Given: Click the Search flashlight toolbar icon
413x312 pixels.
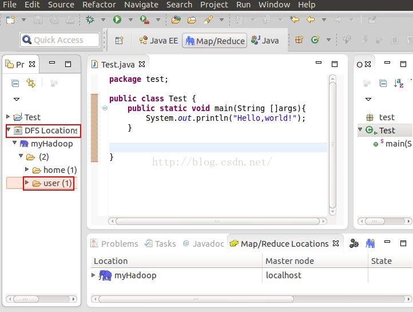Looking at the screenshot, I should tap(208, 20).
